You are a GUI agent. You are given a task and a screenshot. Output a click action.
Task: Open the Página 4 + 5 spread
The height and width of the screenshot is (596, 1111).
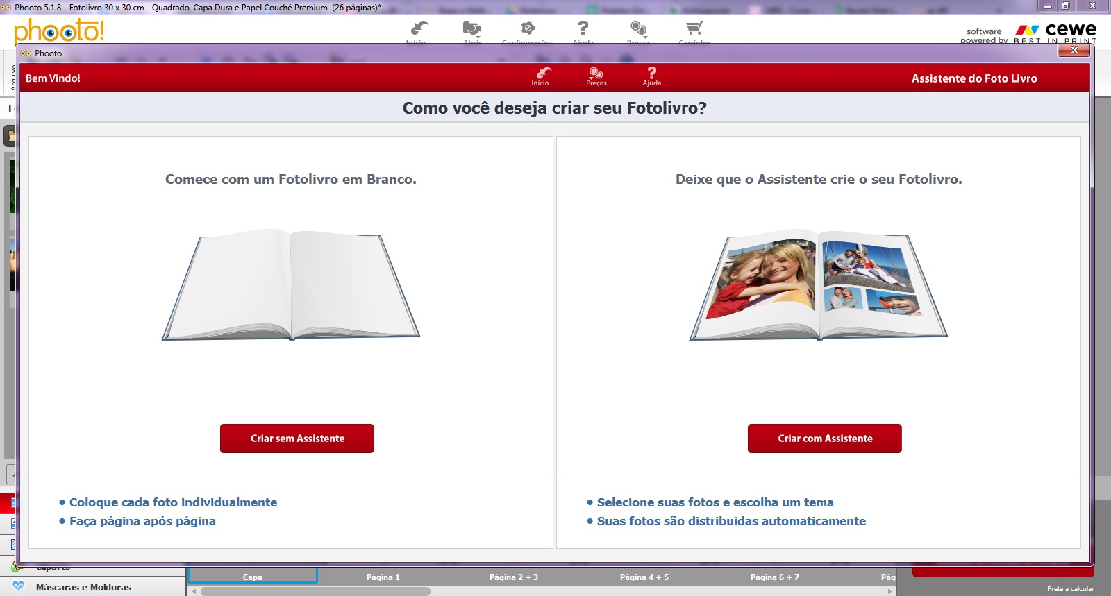click(644, 577)
